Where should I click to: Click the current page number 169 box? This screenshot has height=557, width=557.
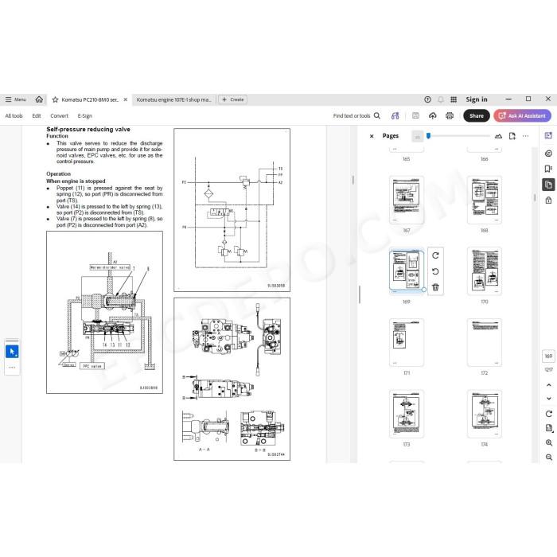coord(548,356)
